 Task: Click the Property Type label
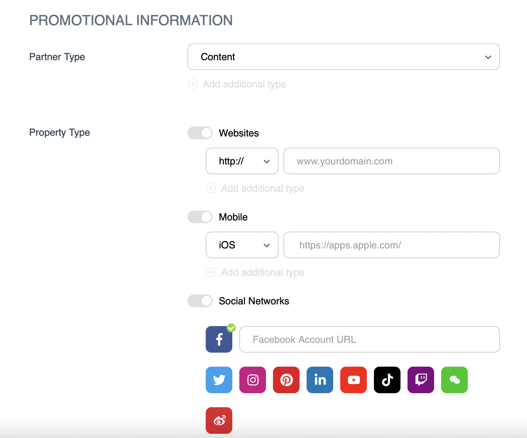click(60, 133)
